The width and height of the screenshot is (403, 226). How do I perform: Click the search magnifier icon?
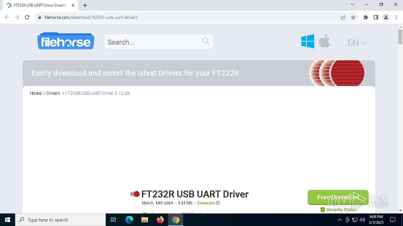pyautogui.click(x=206, y=41)
